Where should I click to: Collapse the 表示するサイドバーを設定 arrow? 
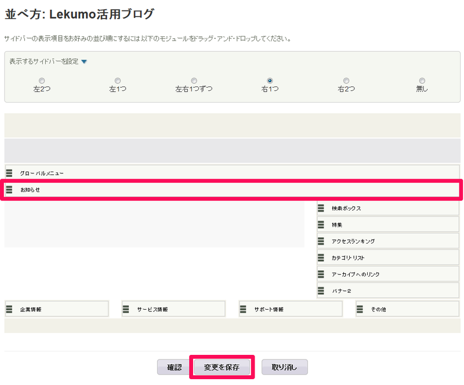tap(84, 61)
